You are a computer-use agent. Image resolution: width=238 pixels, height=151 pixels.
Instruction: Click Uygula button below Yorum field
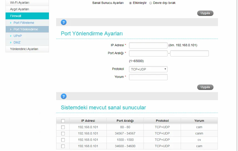coord(205,87)
